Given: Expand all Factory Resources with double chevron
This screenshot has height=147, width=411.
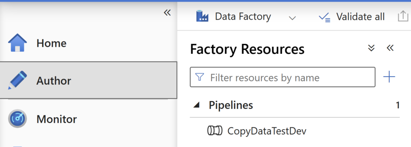Looking at the screenshot, I should point(371,48).
